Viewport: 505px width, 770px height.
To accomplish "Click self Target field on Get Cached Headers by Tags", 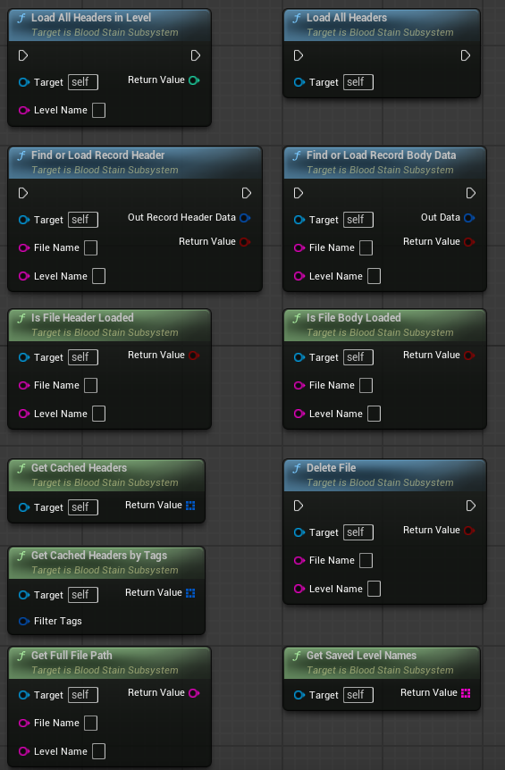I will (83, 595).
